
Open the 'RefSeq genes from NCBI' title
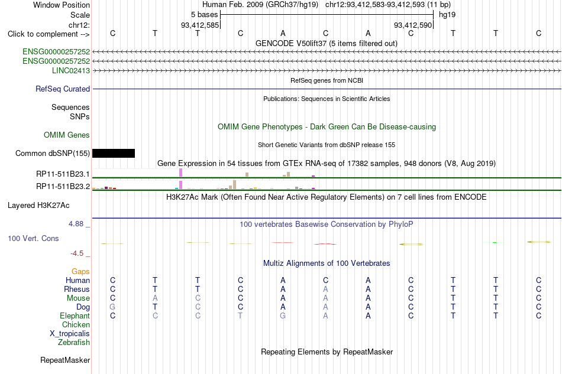(327, 80)
